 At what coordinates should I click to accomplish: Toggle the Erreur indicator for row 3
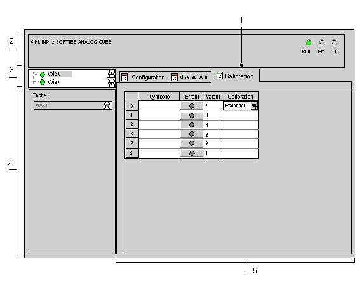(192, 134)
